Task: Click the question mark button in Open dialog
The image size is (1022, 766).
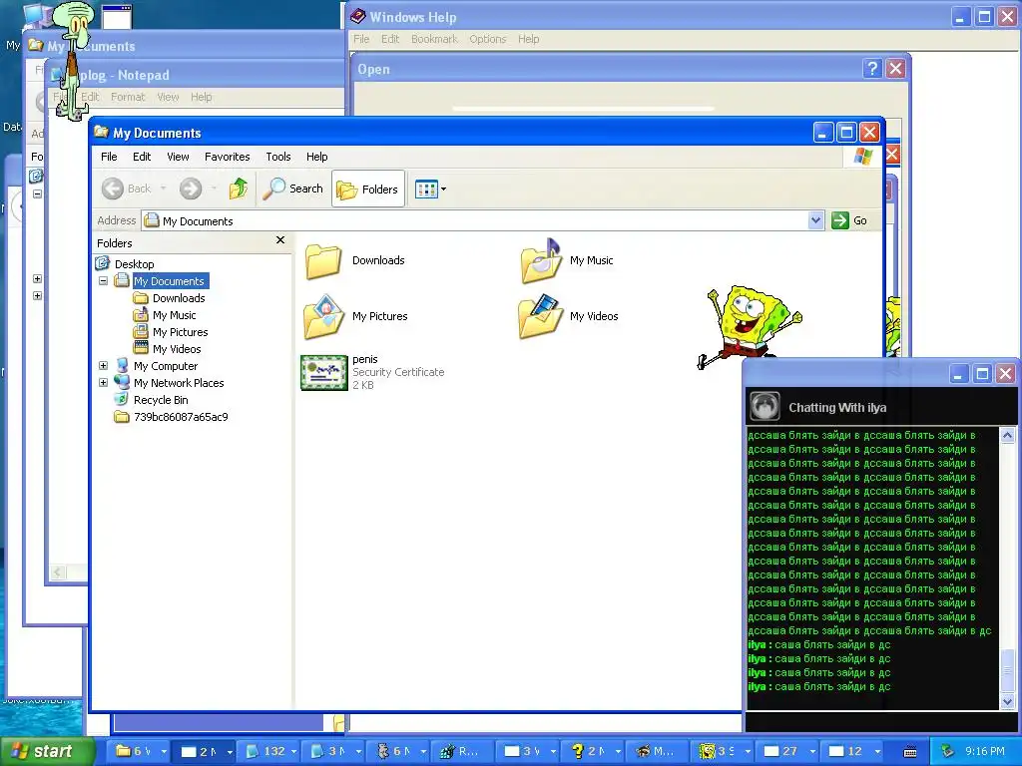Action: (x=872, y=69)
